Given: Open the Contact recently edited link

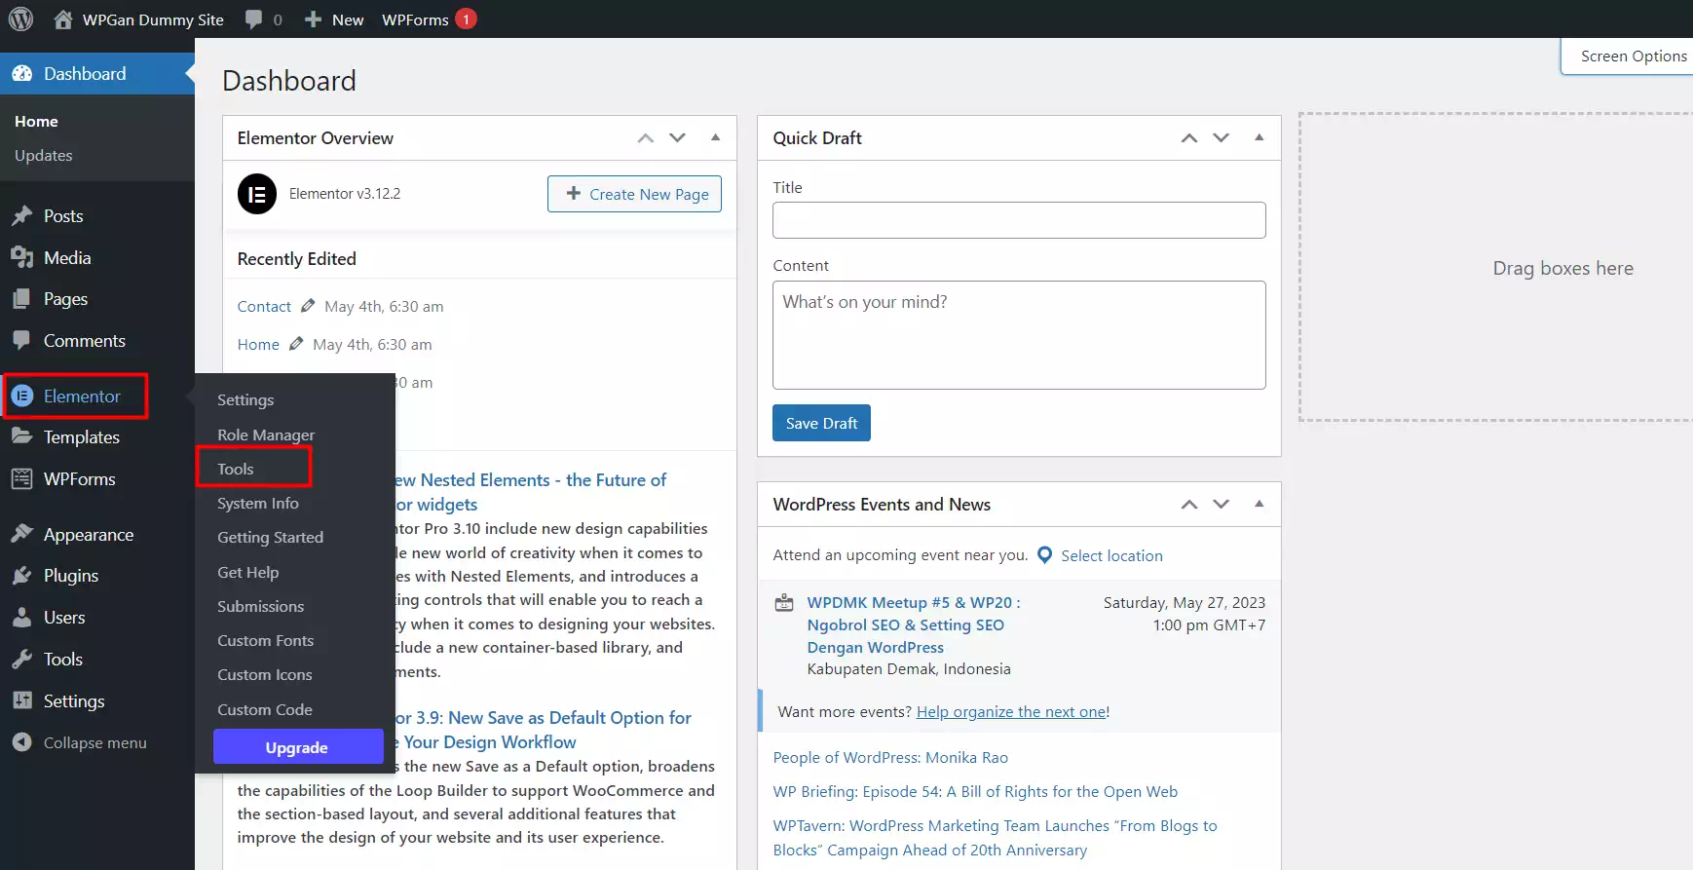Looking at the screenshot, I should coord(264,306).
